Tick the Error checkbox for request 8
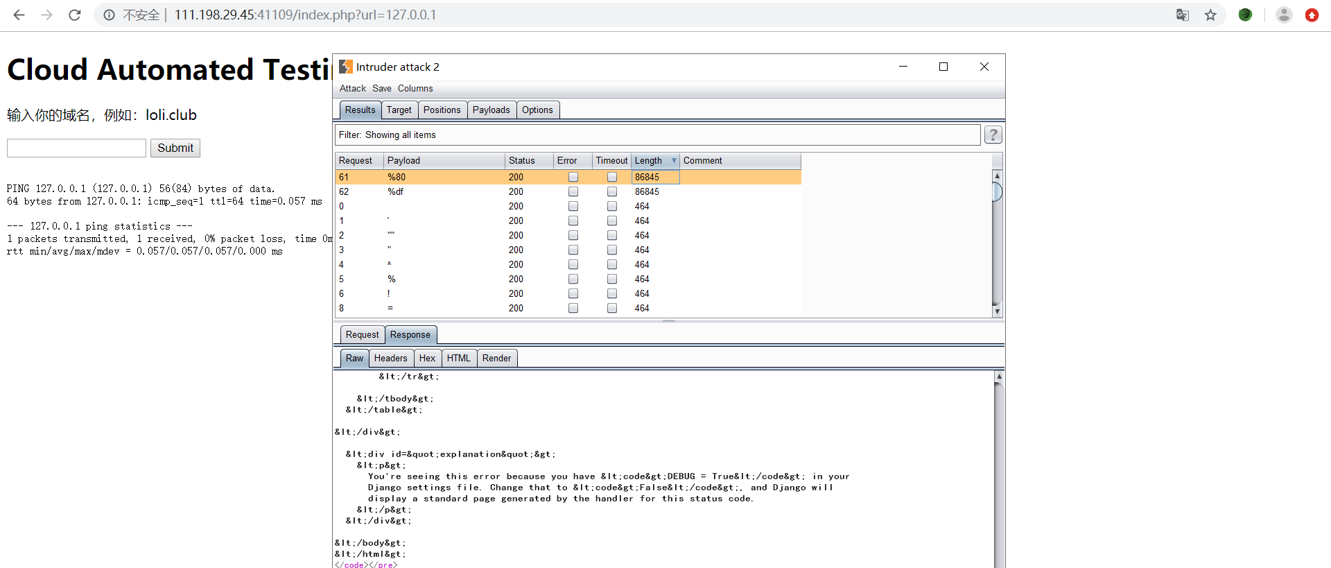The width and height of the screenshot is (1331, 568). [x=573, y=308]
